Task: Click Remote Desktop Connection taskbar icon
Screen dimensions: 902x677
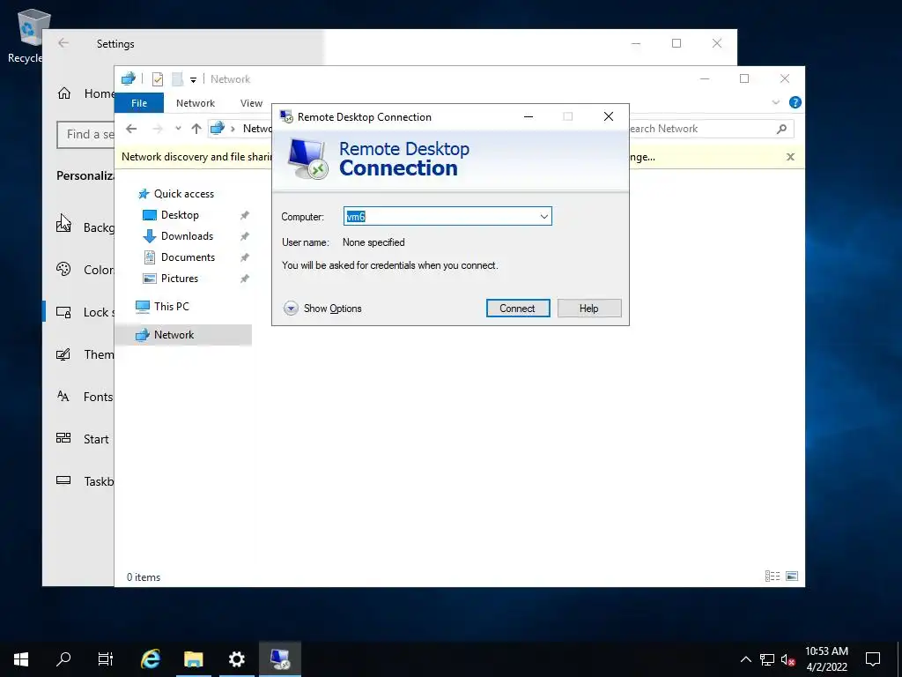Action: (280, 659)
